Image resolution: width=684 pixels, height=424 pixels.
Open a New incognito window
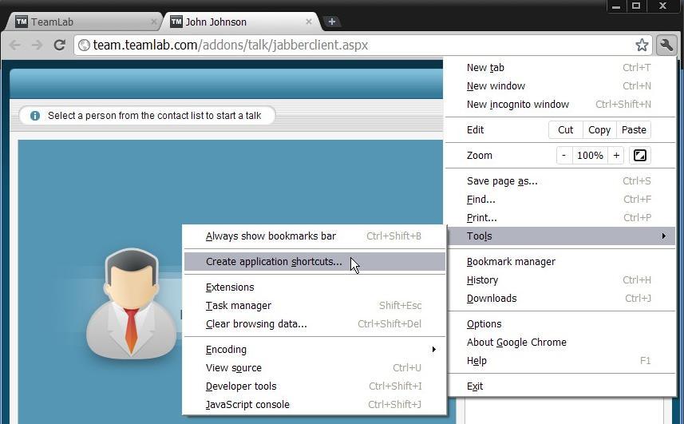click(559, 105)
